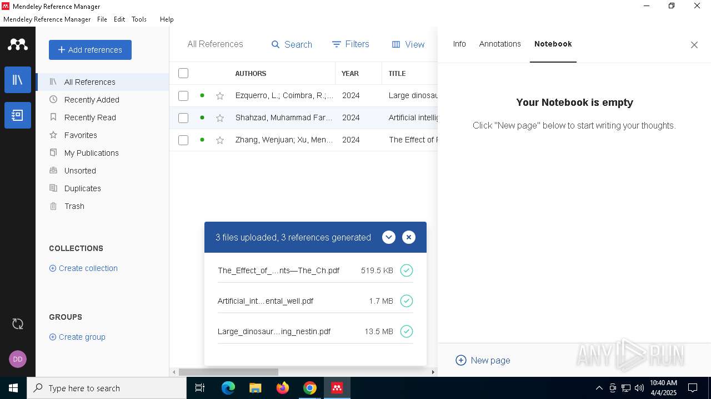This screenshot has width=711, height=399.
Task: Select the Notebook tab
Action: coord(553,44)
